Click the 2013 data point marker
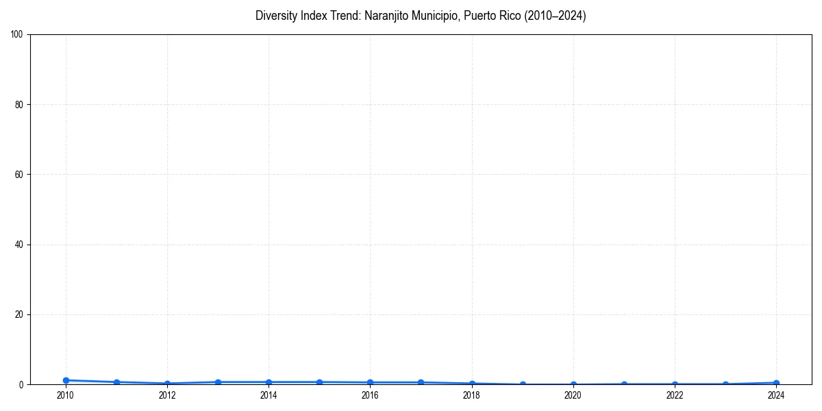Viewport: 822px width, 411px height. [x=217, y=381]
